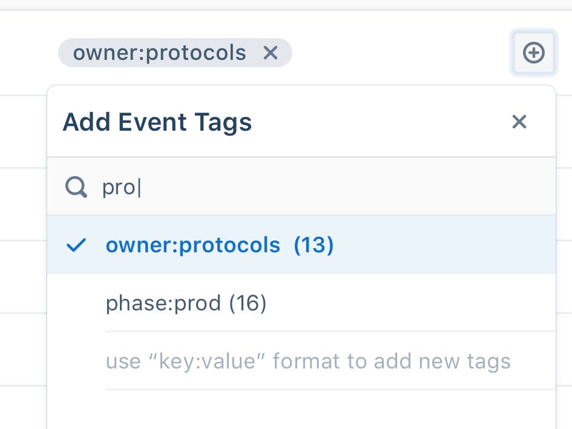Click the "key:value" format hint text
This screenshot has height=429, width=572.
tap(308, 362)
